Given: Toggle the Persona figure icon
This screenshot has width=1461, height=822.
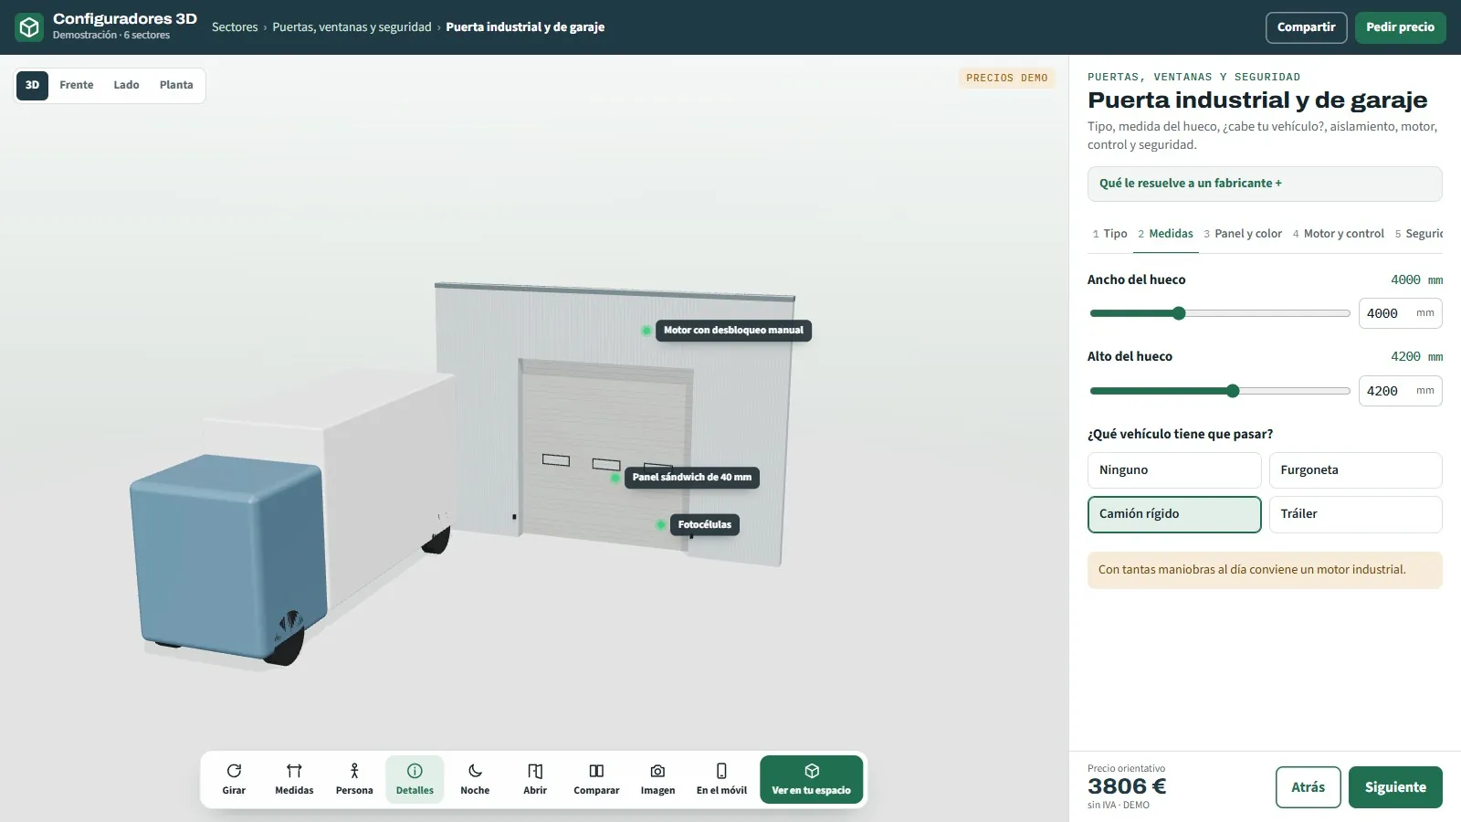Looking at the screenshot, I should coord(354,771).
